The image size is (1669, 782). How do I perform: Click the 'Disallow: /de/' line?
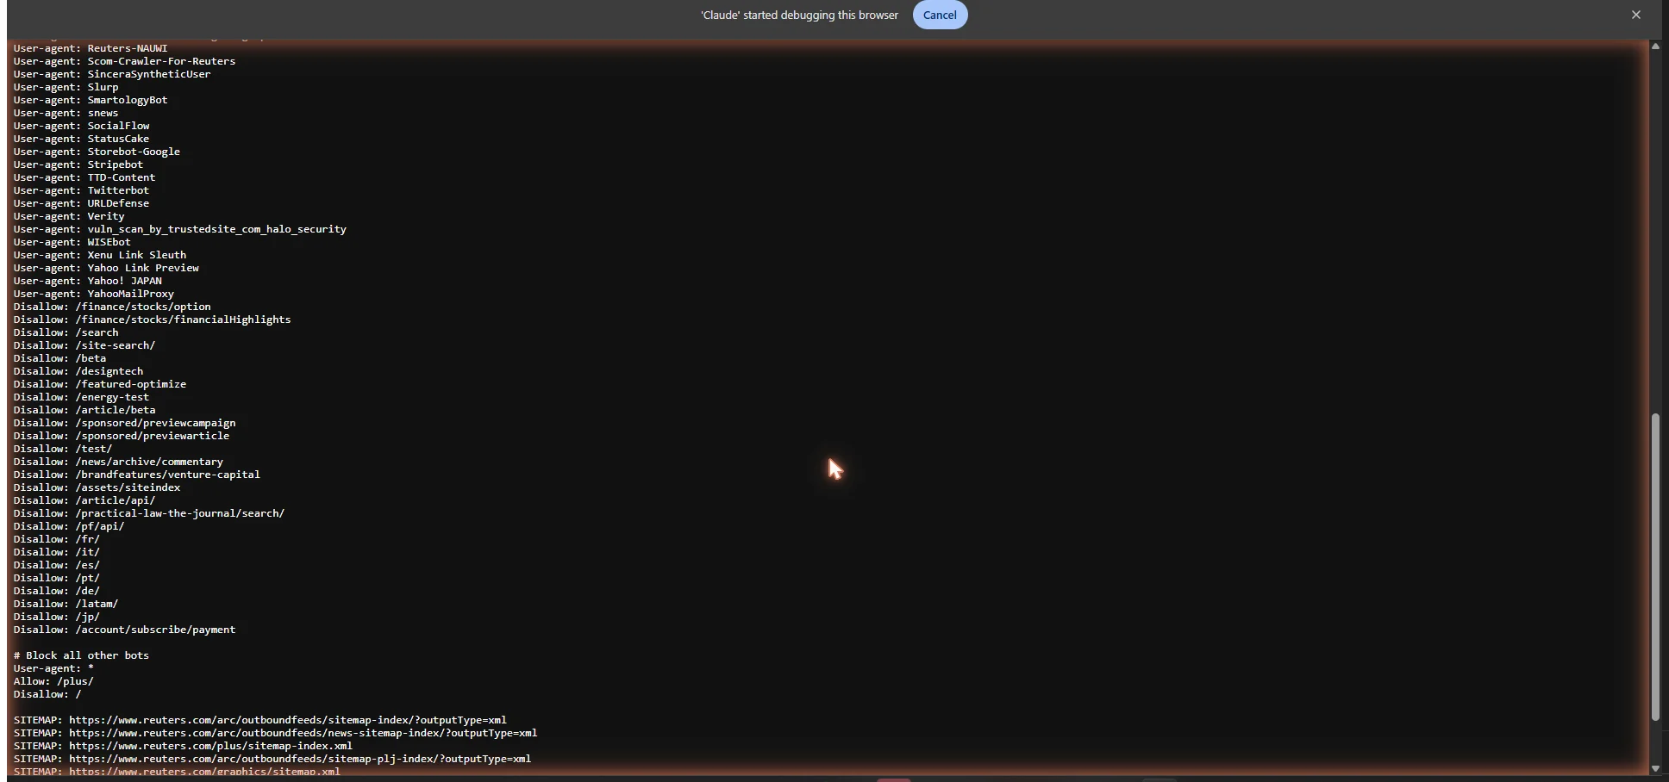click(57, 591)
